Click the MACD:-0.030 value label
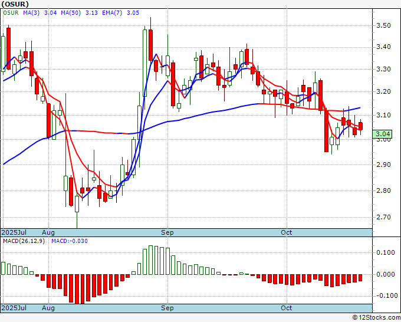Screen dimensions: 401x322 (x=70, y=241)
